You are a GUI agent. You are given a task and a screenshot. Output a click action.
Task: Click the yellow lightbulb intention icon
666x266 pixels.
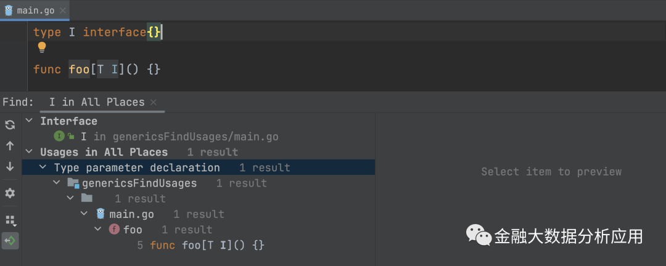click(x=42, y=47)
